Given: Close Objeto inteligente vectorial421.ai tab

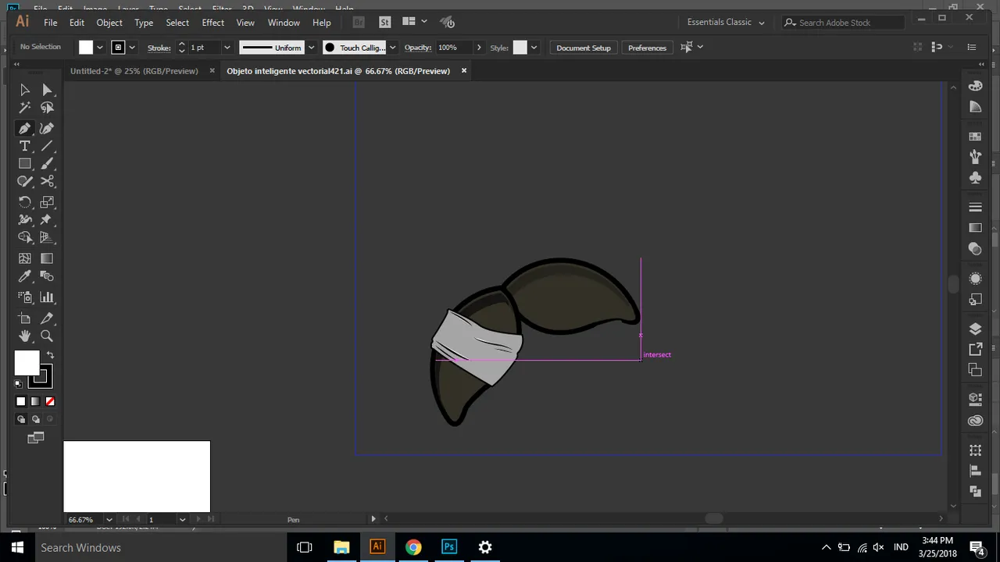Looking at the screenshot, I should tap(463, 70).
